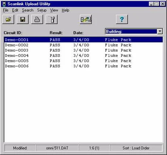The width and height of the screenshot is (167, 155).
Task: Open the Search menu
Action: tap(27, 10)
